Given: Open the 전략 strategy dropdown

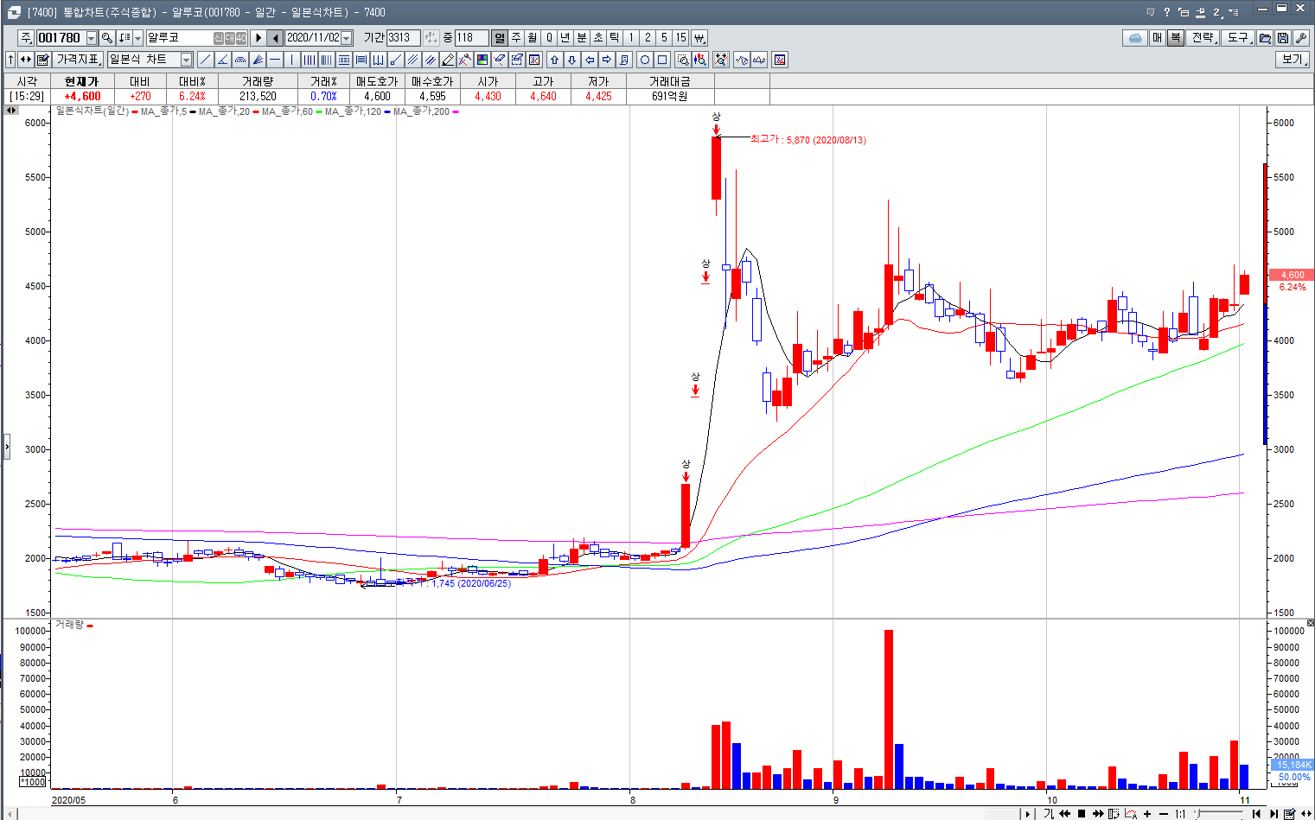Looking at the screenshot, I should pyautogui.click(x=1203, y=38).
